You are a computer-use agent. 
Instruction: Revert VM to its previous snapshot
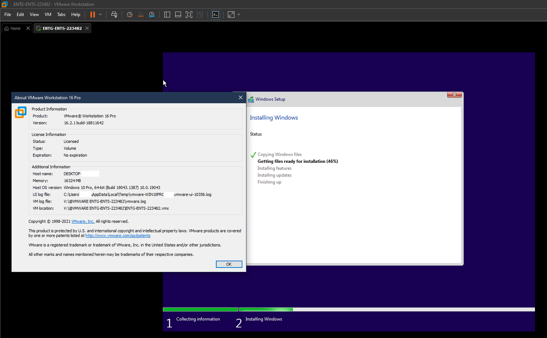(x=141, y=15)
